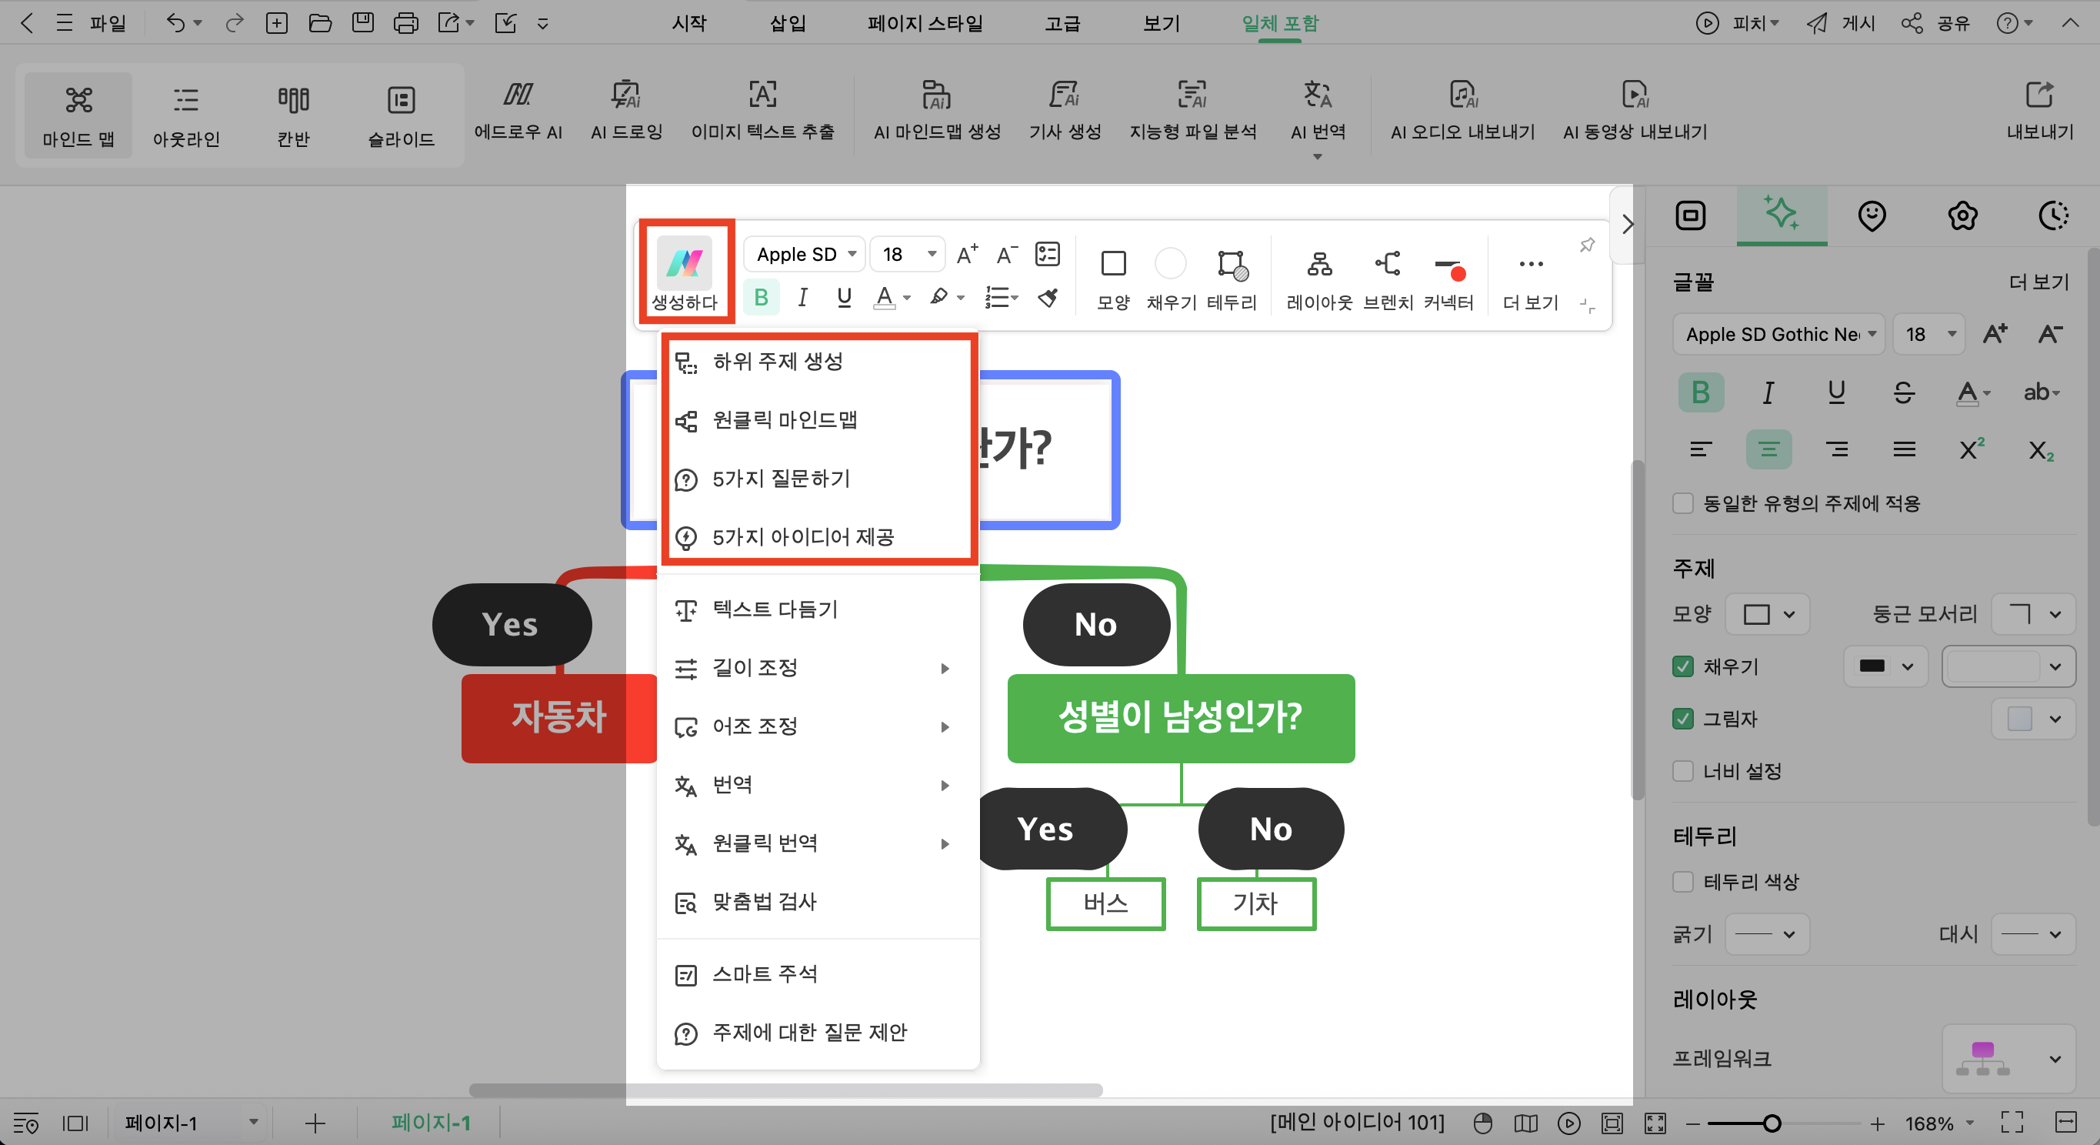Viewport: 2100px width, 1145px height.
Task: Click the format painter brush icon
Action: tap(1048, 298)
